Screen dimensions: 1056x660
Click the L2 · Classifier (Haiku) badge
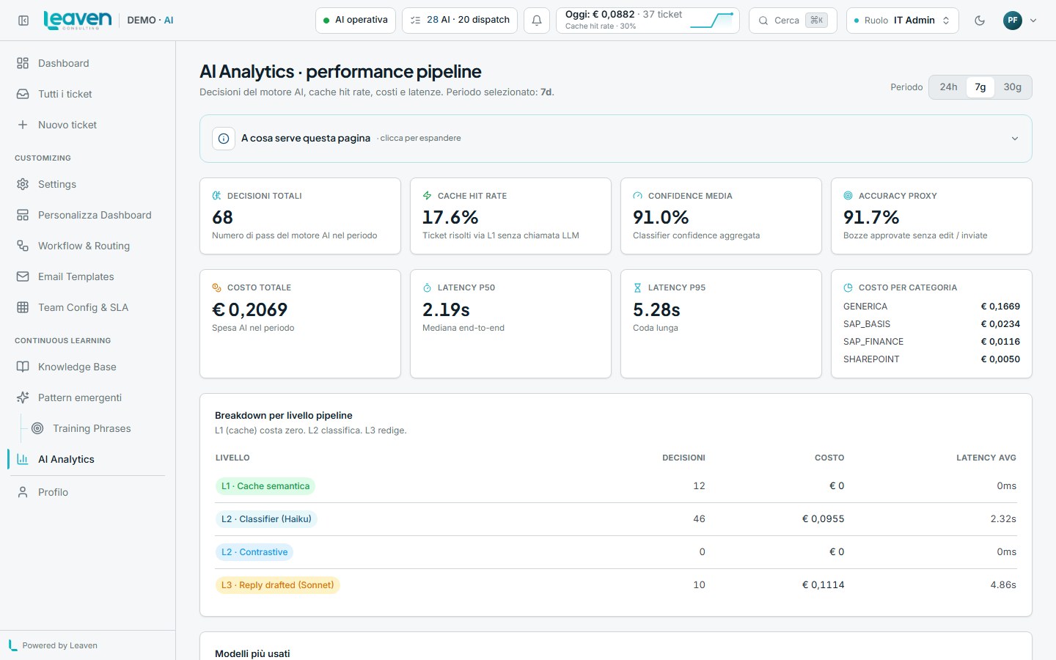266,519
